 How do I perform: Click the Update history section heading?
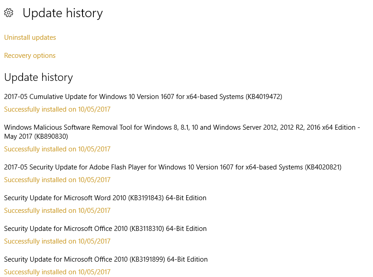click(39, 78)
